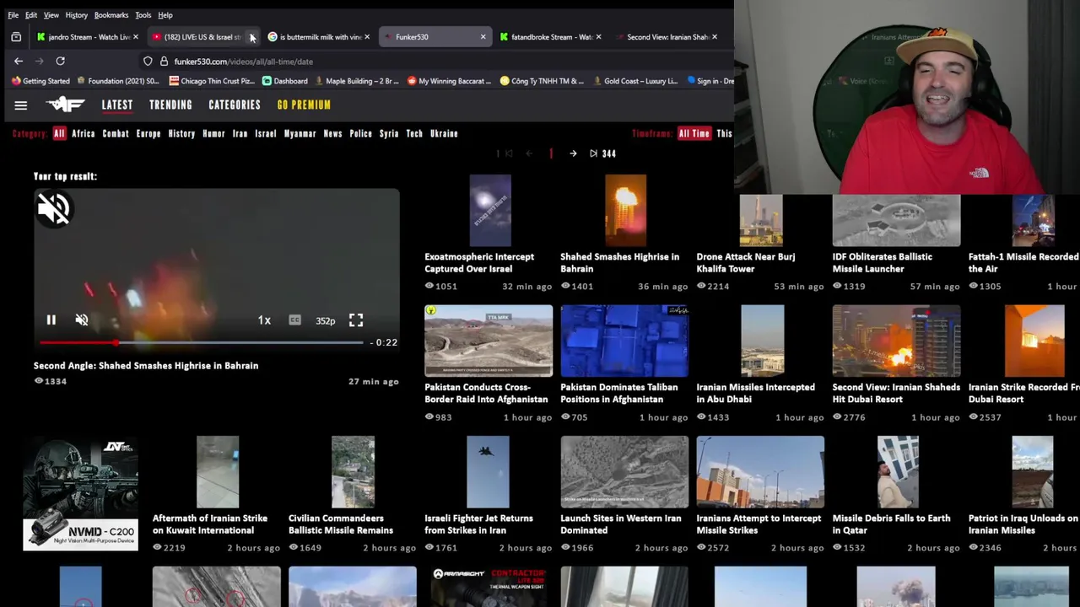Open Missile Debris Falls to Earth in Qatar

898,472
